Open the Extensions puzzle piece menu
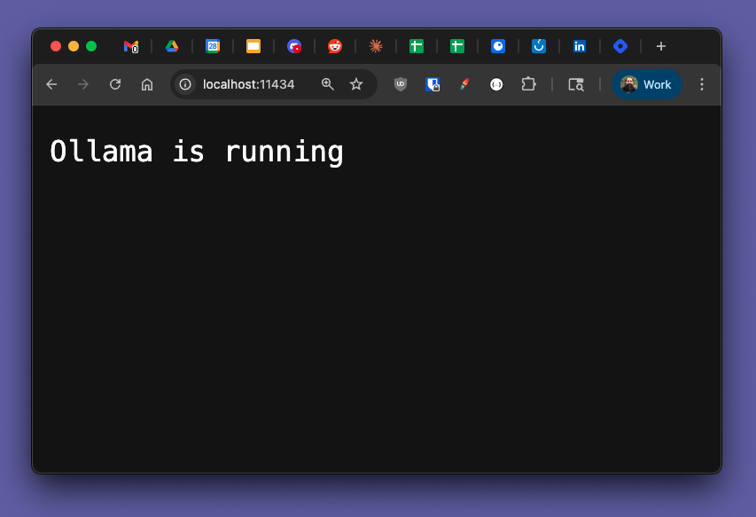This screenshot has width=756, height=517. point(528,84)
